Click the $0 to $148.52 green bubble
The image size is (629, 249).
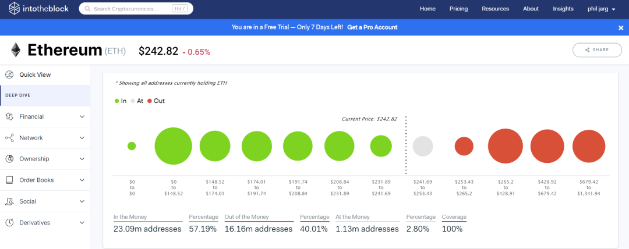point(174,146)
